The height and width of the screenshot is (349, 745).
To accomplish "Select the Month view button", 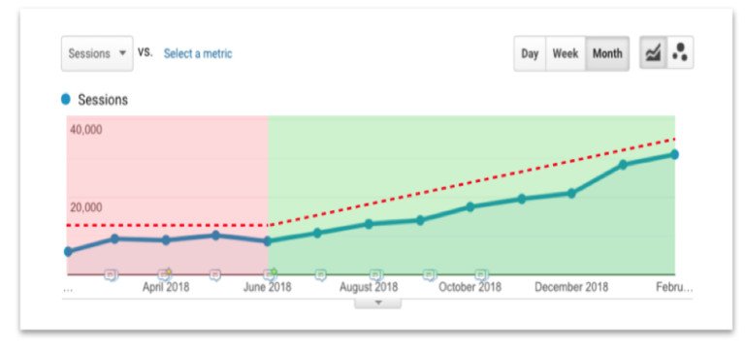I will pos(607,53).
